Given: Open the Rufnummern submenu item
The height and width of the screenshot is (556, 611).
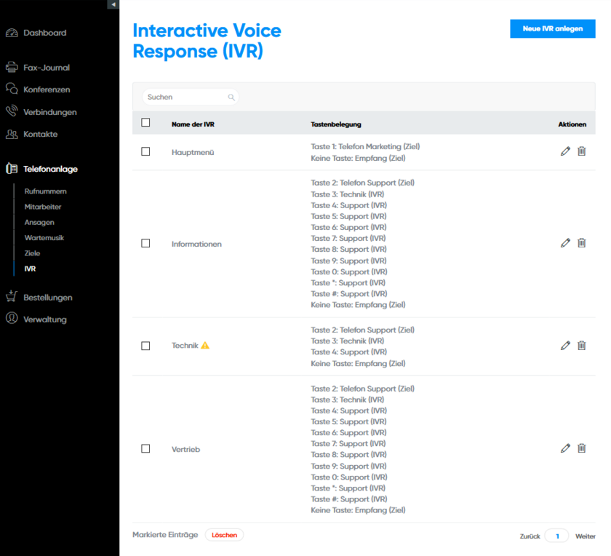Looking at the screenshot, I should point(45,191).
